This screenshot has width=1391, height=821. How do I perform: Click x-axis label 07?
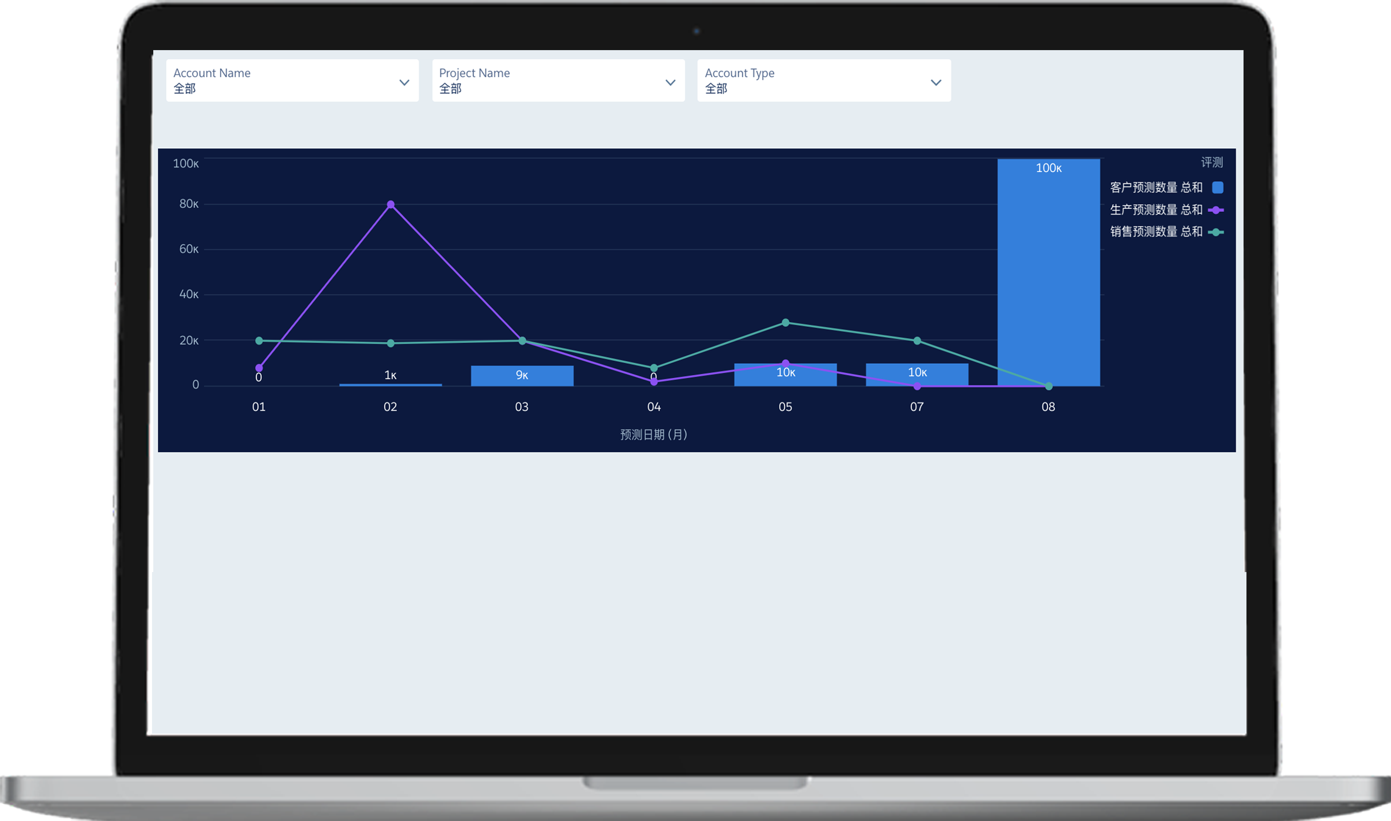(x=917, y=407)
